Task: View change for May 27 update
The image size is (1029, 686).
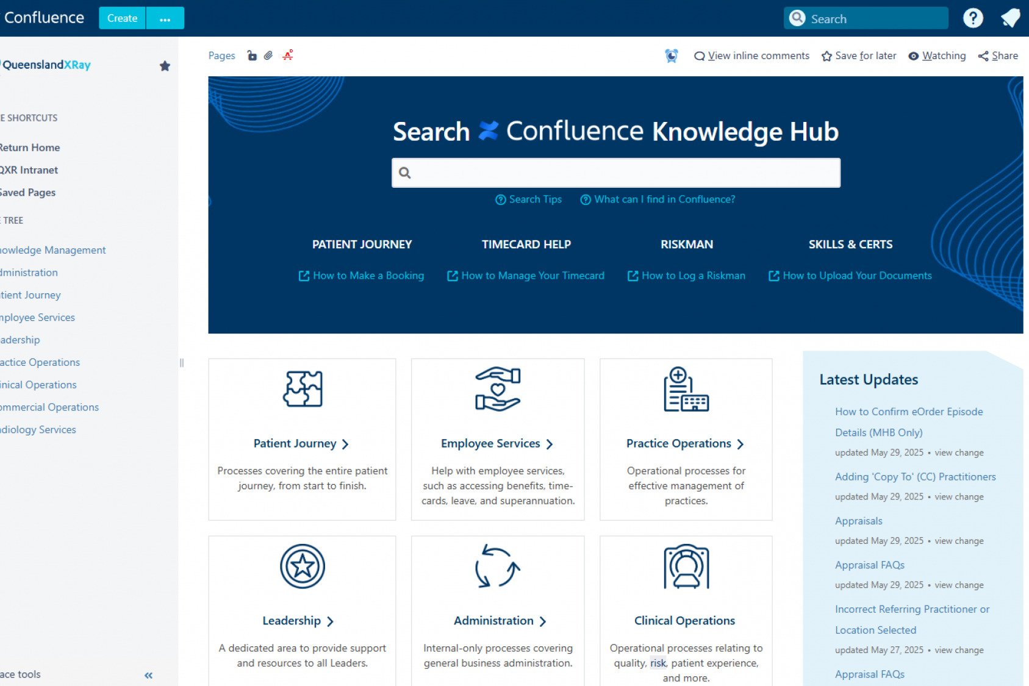Action: 959,650
